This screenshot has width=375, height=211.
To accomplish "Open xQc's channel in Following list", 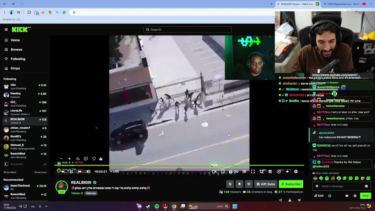I will coord(25,86).
